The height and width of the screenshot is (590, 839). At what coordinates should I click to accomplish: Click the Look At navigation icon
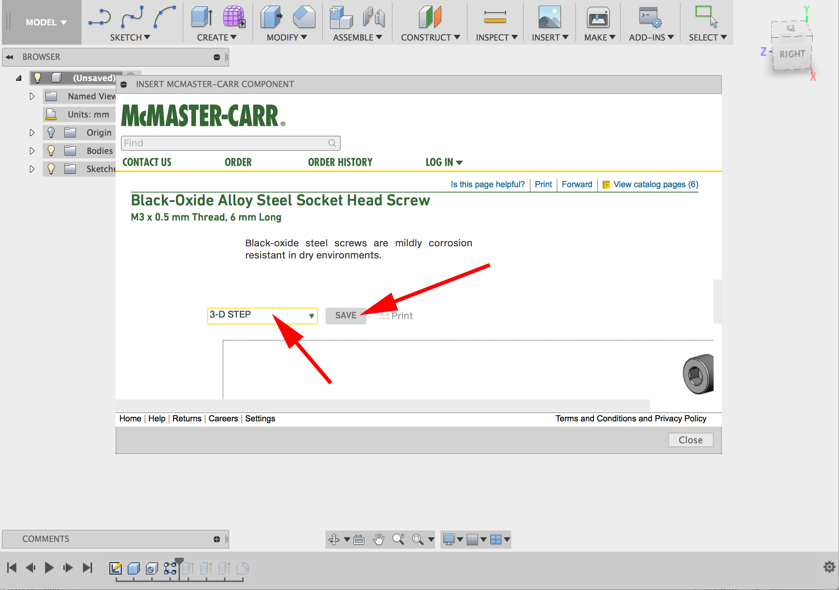[x=359, y=539]
